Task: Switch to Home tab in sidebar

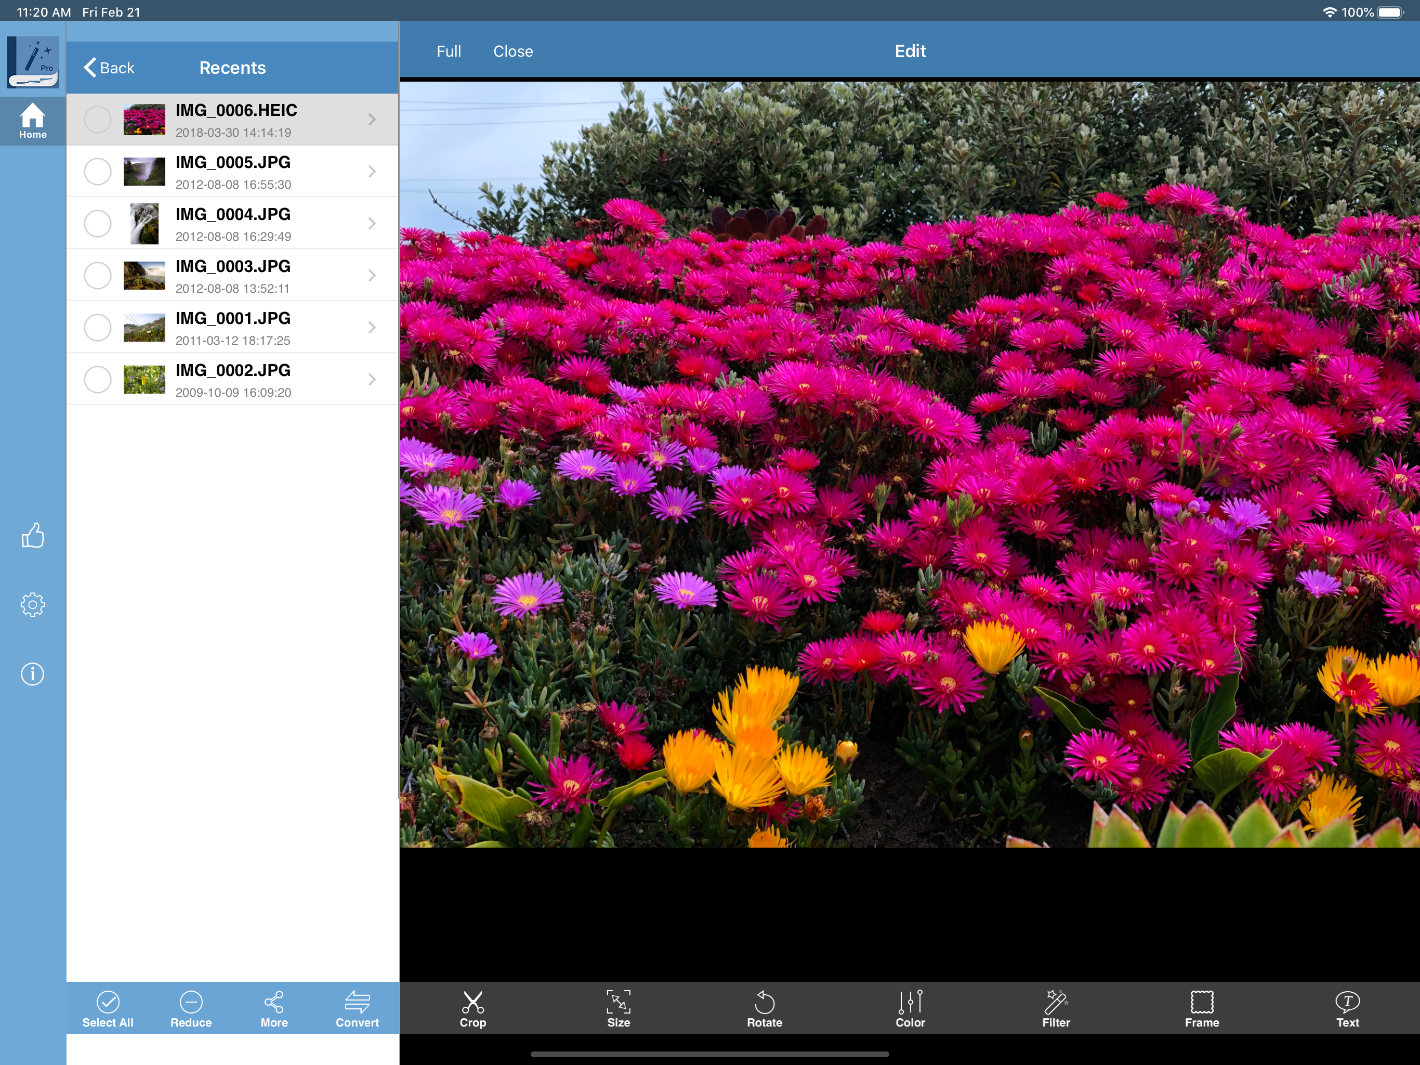Action: (x=33, y=121)
